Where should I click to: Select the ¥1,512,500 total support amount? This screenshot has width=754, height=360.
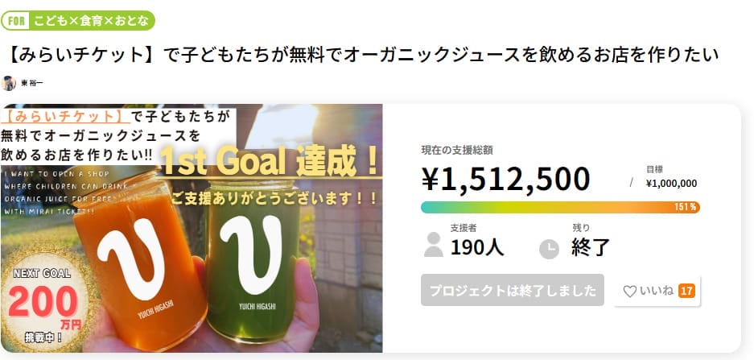pos(505,179)
